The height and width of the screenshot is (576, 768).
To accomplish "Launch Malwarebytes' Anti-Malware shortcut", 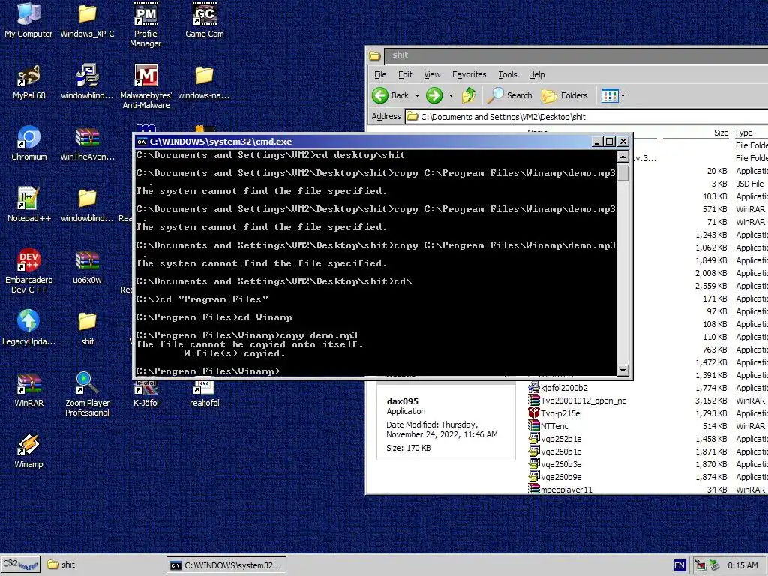I will (145, 87).
